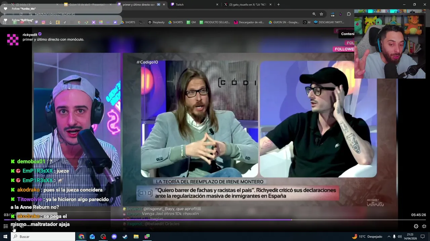This screenshot has width=430, height=241.
Task: Open a new browser tab
Action: [x=278, y=5]
